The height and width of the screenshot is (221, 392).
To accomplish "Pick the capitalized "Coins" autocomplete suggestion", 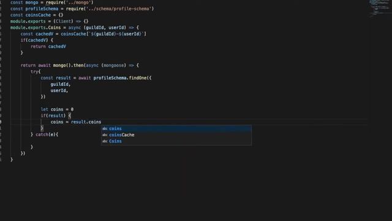I will point(176,141).
